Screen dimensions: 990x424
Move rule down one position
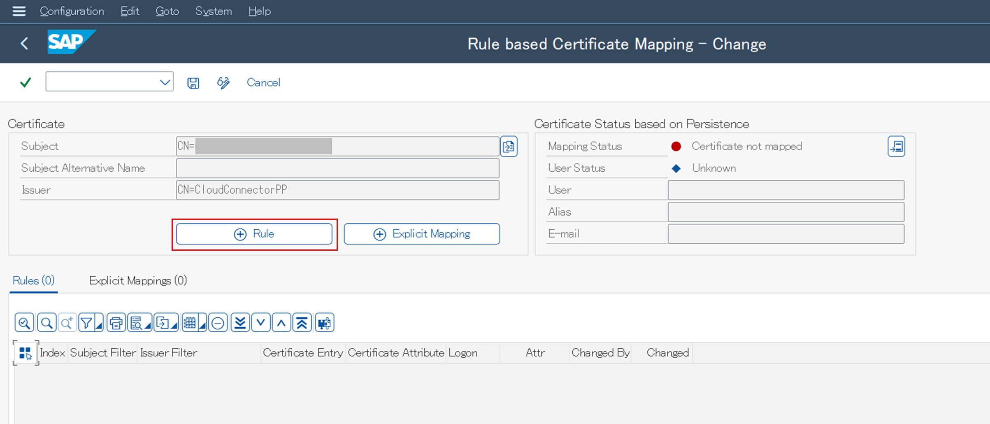(x=261, y=323)
